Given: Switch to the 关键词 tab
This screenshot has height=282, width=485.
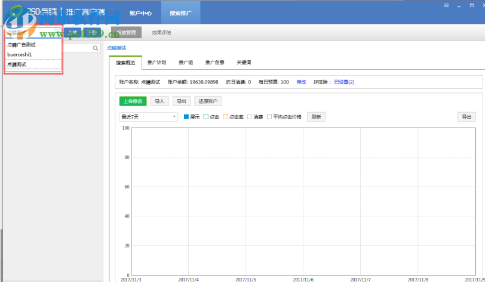Looking at the screenshot, I should tap(244, 62).
